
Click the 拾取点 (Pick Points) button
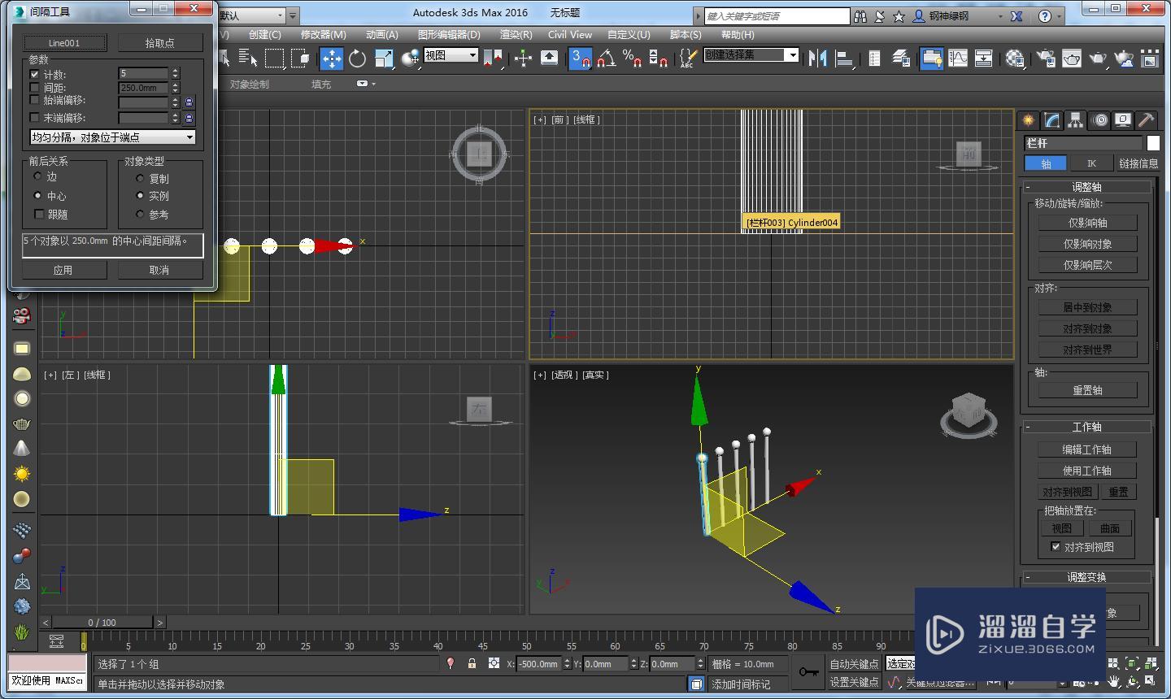[159, 43]
